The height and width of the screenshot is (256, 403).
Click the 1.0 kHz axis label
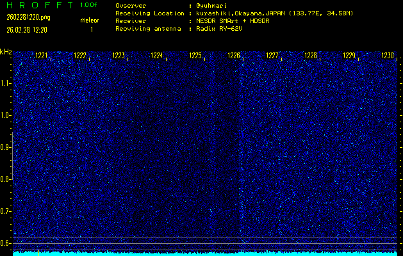tap(5, 115)
